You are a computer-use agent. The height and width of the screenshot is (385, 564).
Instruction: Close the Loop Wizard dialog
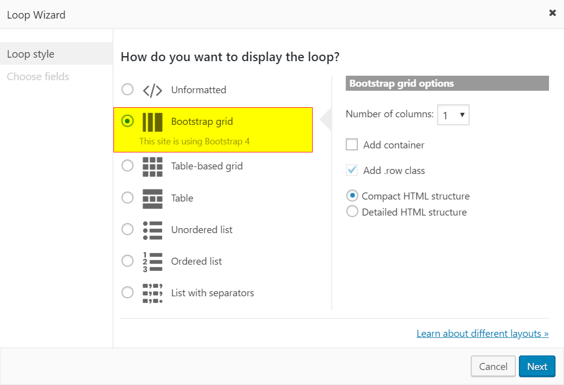coord(552,13)
